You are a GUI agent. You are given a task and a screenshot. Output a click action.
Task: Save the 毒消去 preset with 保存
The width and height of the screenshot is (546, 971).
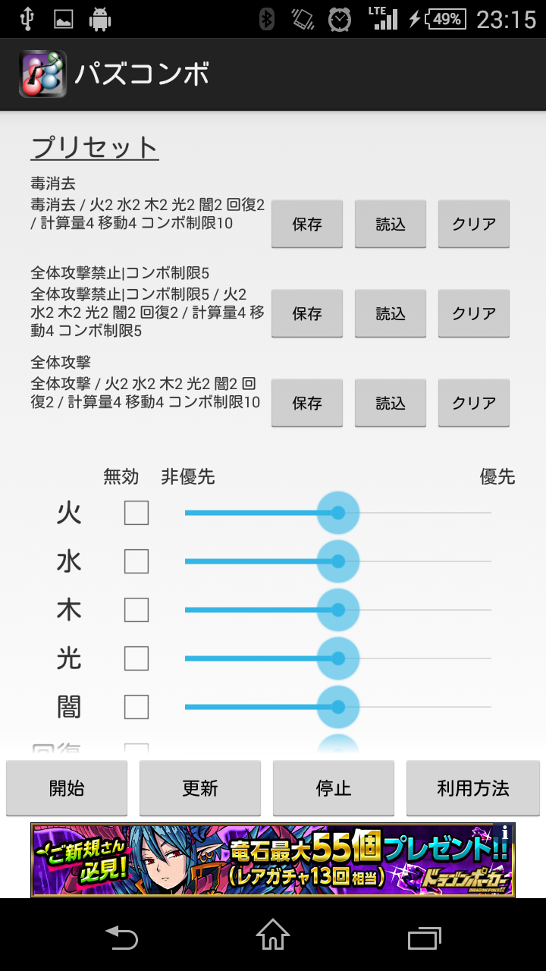tap(307, 224)
